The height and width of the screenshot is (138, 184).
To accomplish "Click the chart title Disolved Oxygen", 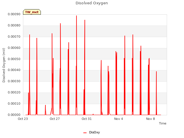I will (x=92, y=3).
